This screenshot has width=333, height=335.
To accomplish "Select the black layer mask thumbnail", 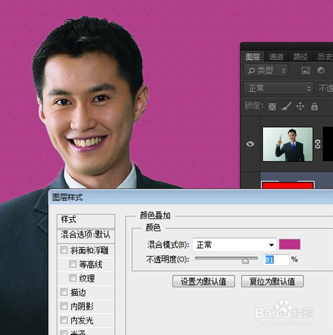I will 328,144.
